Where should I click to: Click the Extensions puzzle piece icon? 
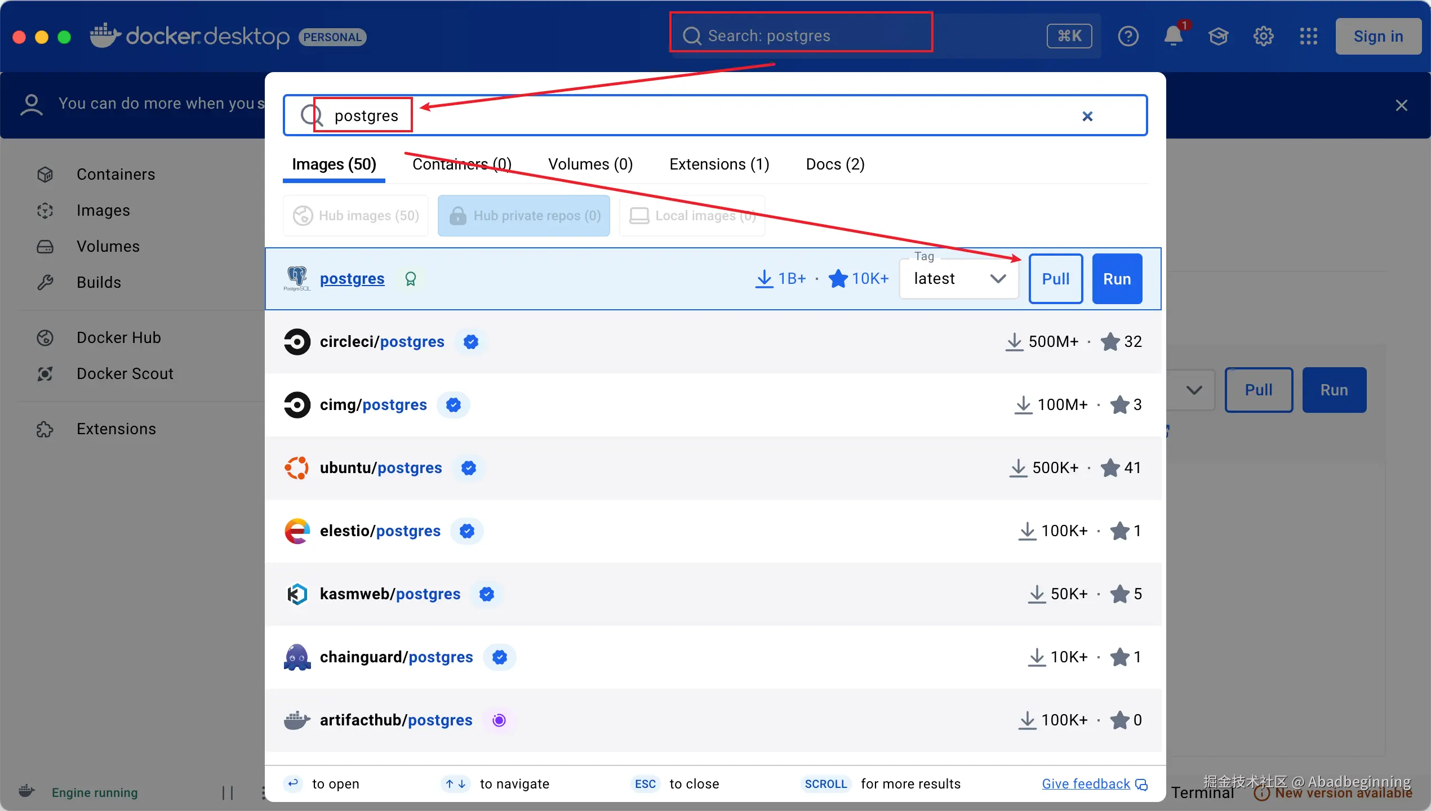point(45,429)
